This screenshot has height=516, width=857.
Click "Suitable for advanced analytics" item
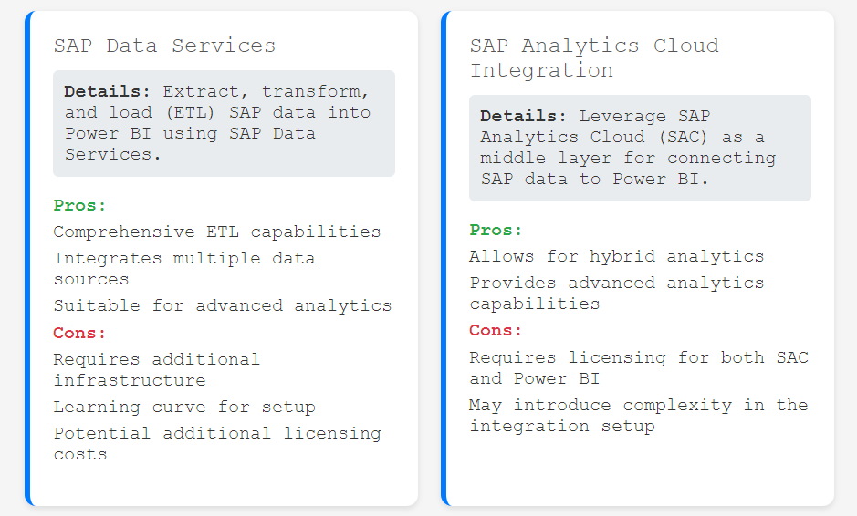tap(222, 305)
